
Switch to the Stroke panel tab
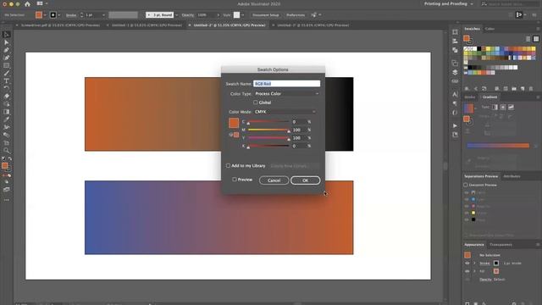[x=469, y=97]
